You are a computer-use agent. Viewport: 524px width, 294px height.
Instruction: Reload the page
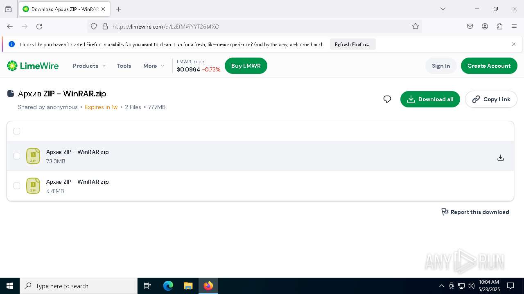(39, 27)
